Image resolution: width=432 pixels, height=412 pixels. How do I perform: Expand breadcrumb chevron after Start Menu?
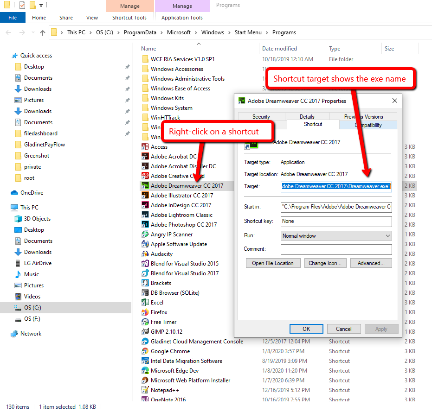[x=267, y=32]
